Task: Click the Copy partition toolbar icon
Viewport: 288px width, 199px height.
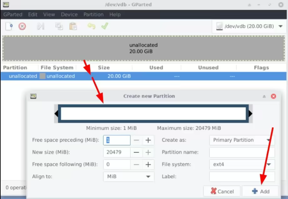Action: [59, 27]
